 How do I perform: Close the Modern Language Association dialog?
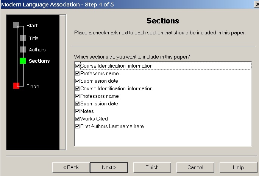pos(257,5)
